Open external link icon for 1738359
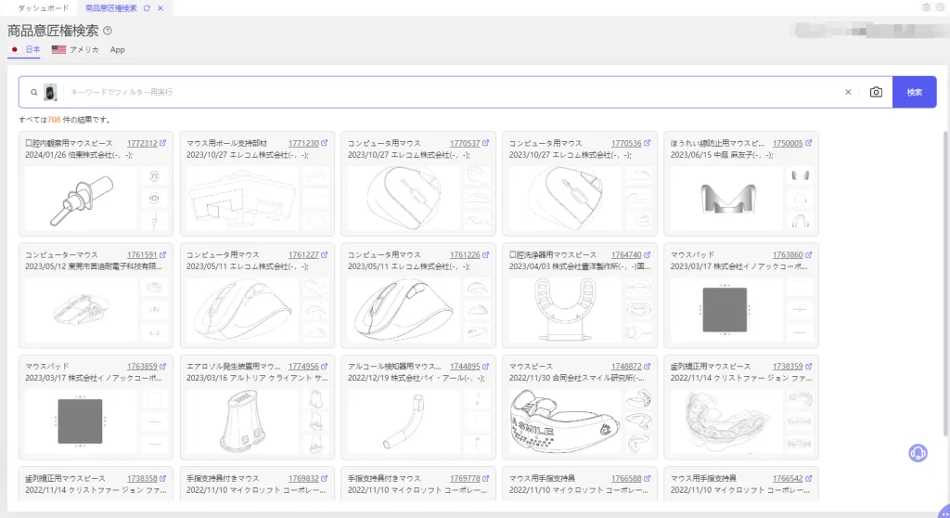 [x=808, y=367]
